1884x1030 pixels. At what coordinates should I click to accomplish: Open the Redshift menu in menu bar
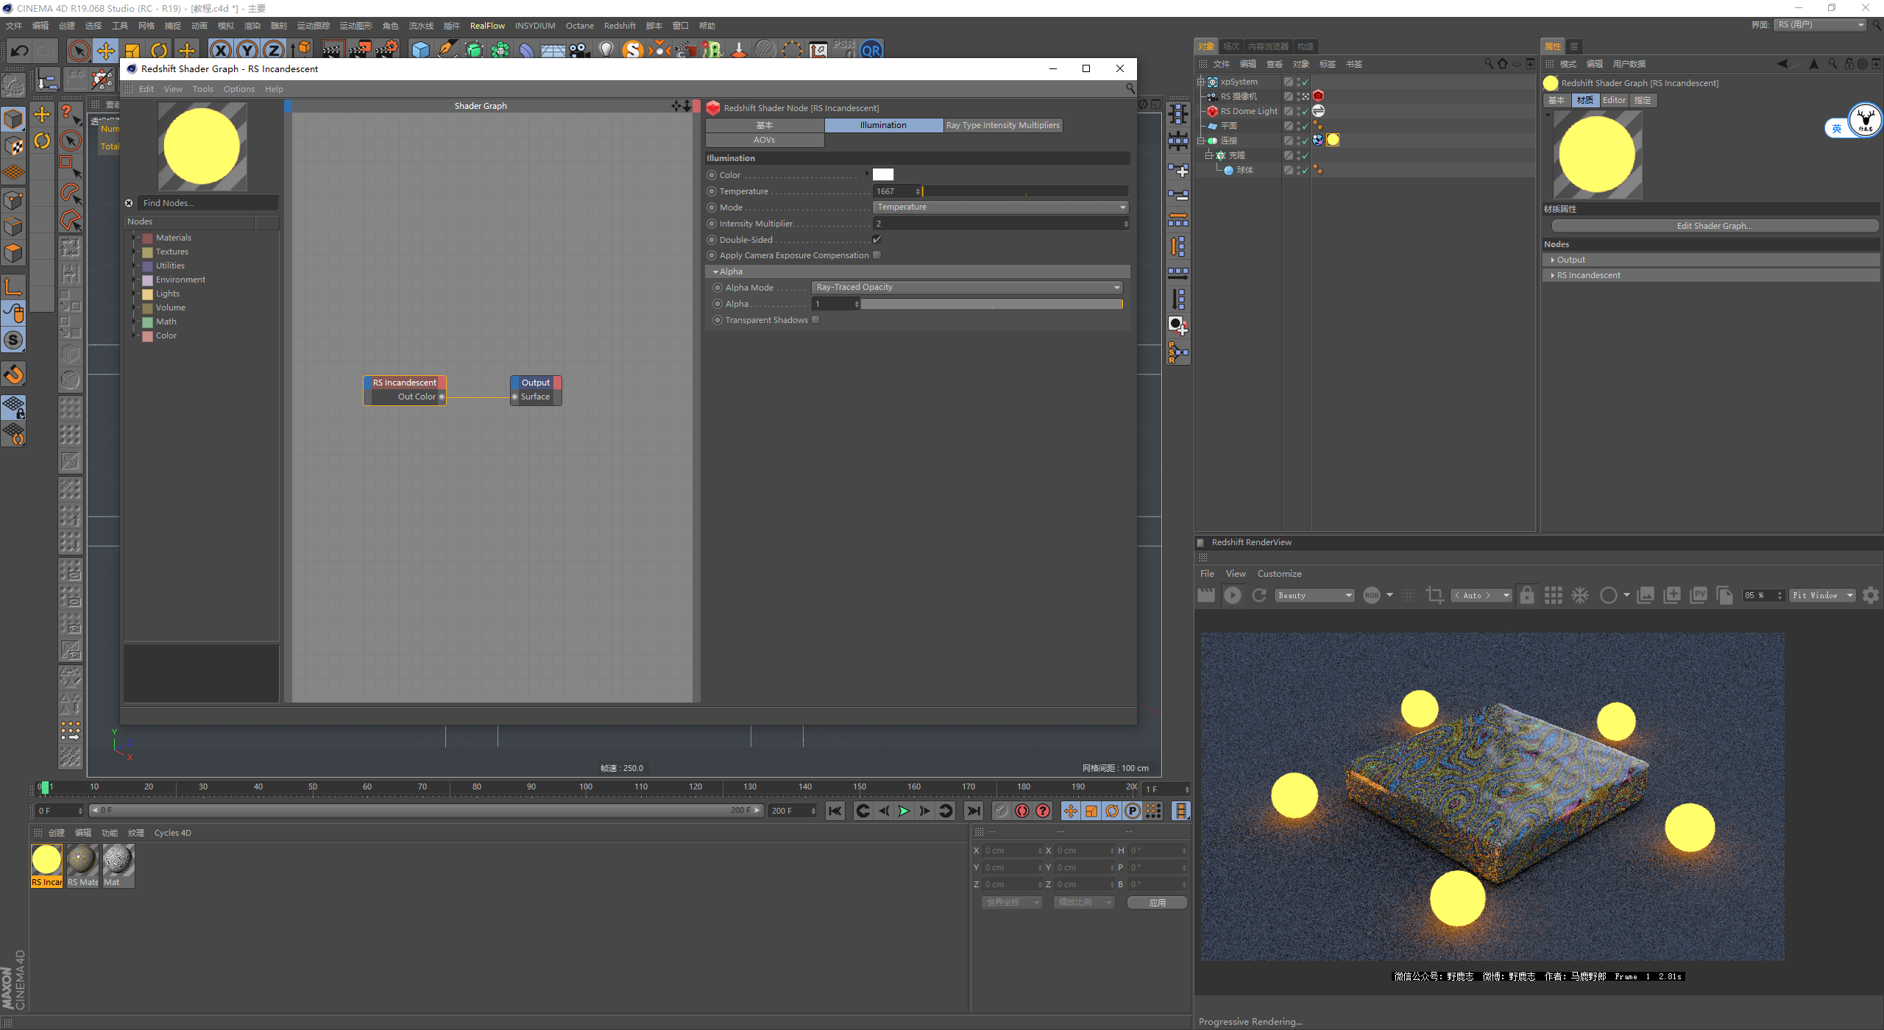click(620, 26)
